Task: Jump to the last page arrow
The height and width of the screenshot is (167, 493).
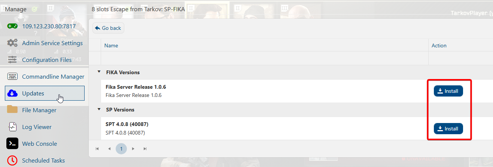Action: 145,149
